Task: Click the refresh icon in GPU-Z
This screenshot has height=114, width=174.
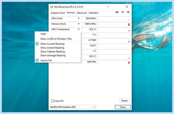Action: click(123, 12)
